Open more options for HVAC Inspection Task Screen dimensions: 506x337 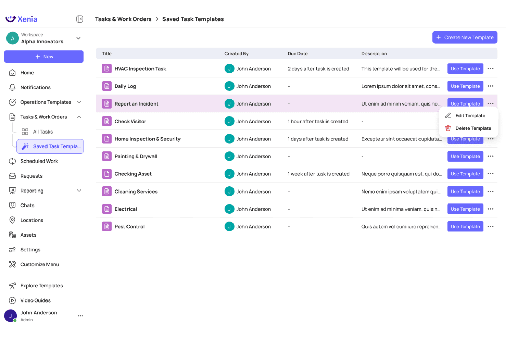pyautogui.click(x=491, y=69)
